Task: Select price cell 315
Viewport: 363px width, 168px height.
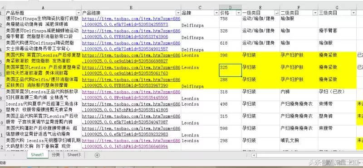Action: click(231, 119)
